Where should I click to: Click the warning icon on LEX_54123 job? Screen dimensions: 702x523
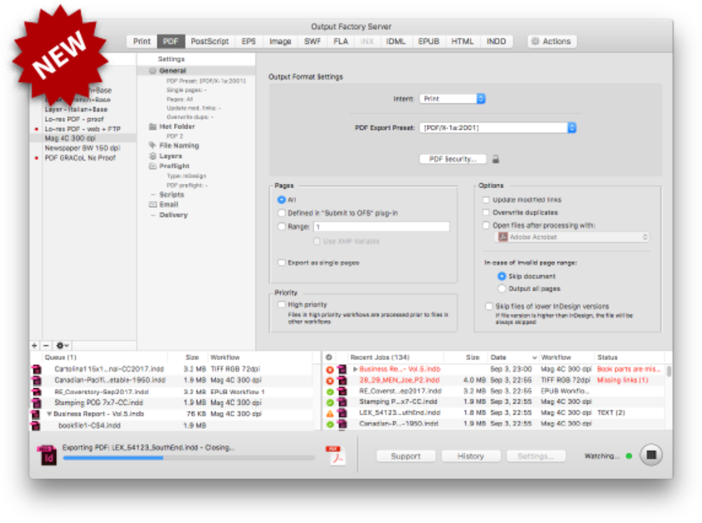330,413
